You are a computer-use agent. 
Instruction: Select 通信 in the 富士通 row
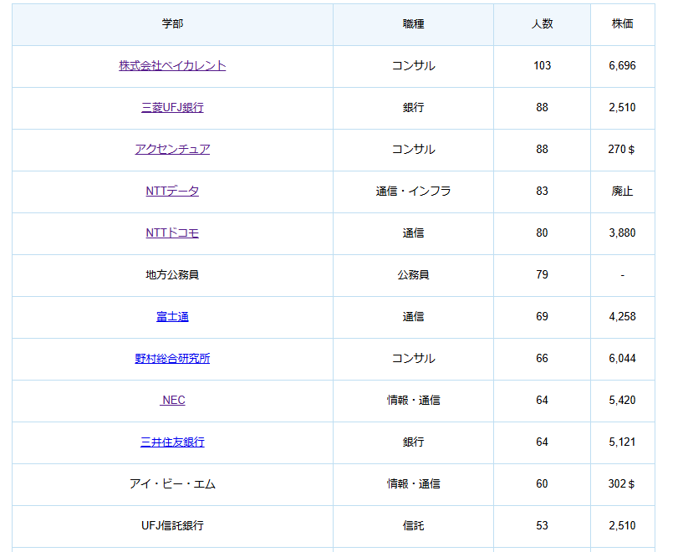[413, 317]
